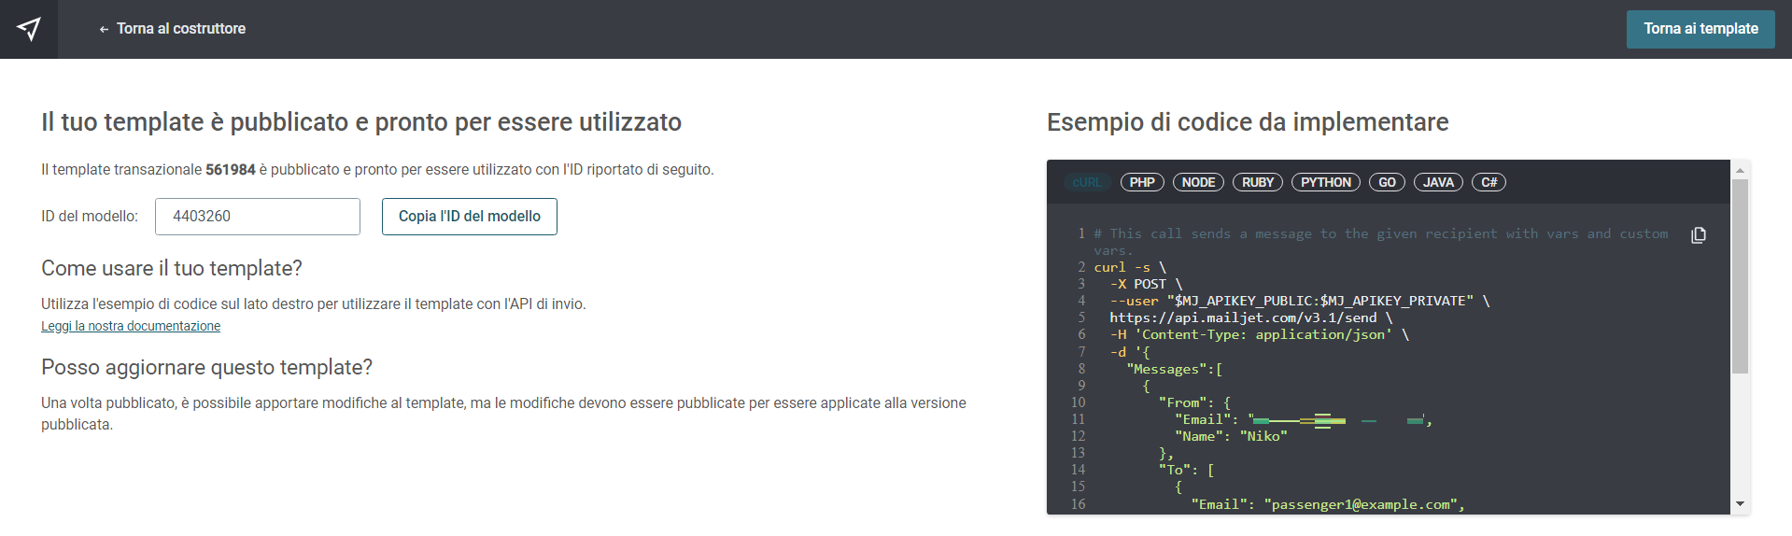
Task: Switch to the PHP code tab
Action: tap(1142, 182)
